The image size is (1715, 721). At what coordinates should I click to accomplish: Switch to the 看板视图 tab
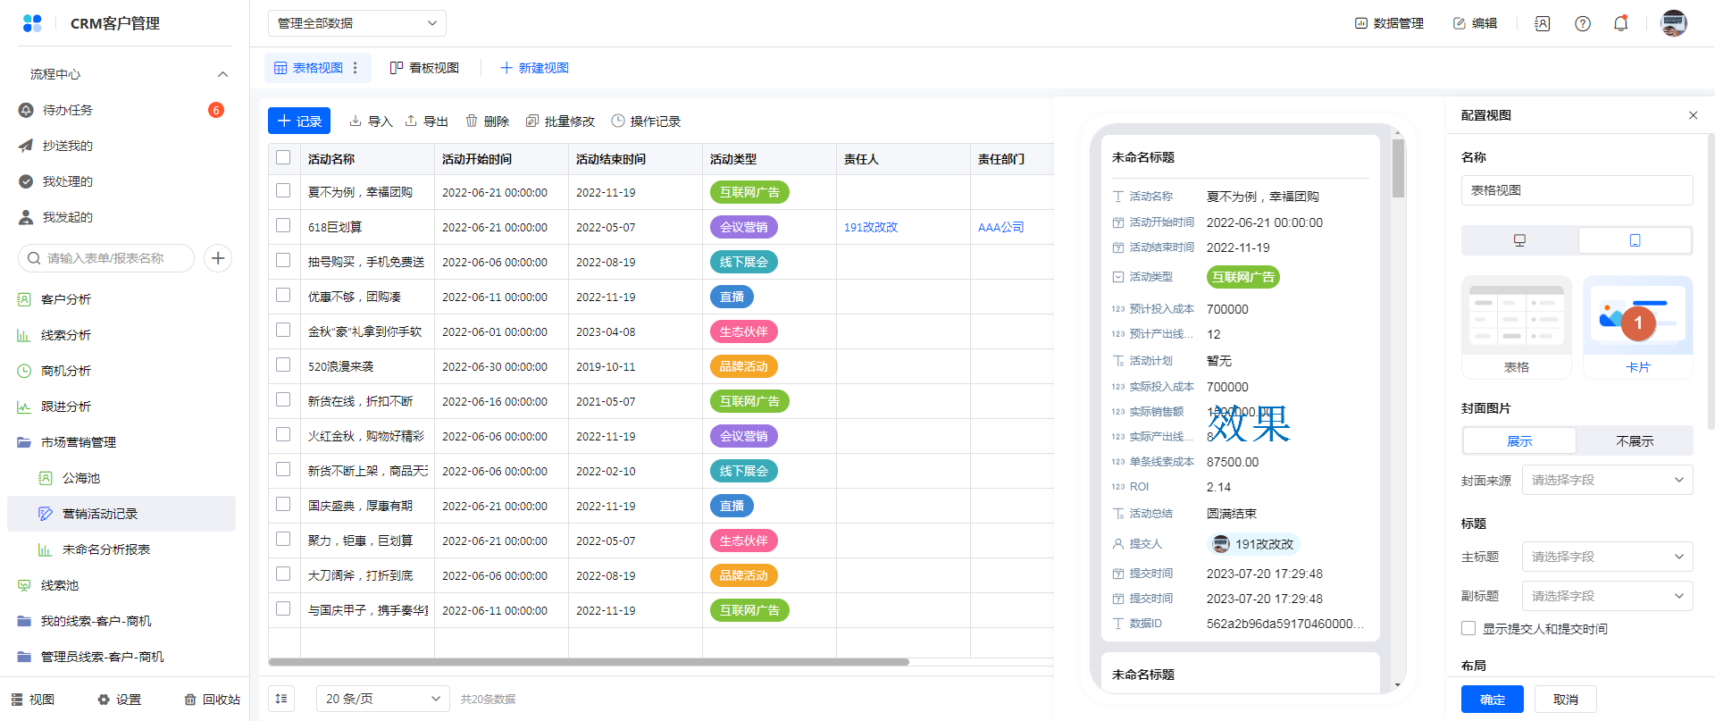pos(424,68)
